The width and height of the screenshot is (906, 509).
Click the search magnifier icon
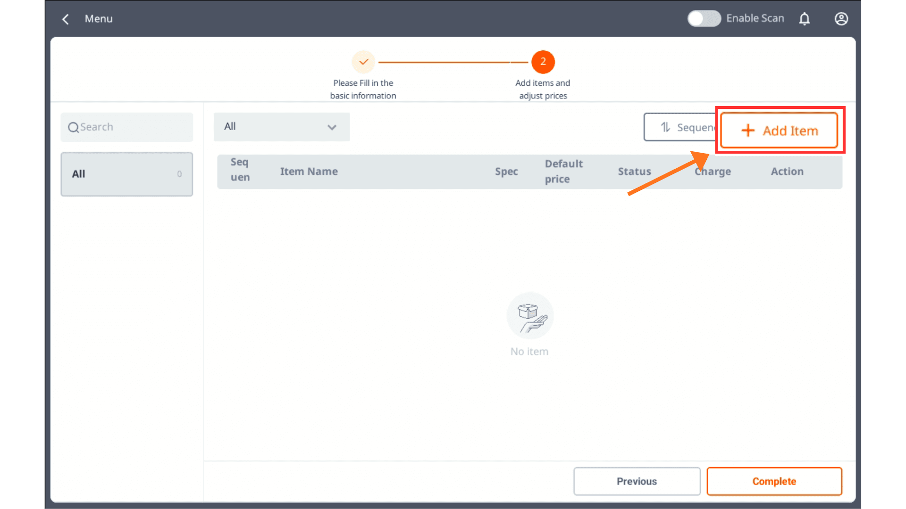73,127
